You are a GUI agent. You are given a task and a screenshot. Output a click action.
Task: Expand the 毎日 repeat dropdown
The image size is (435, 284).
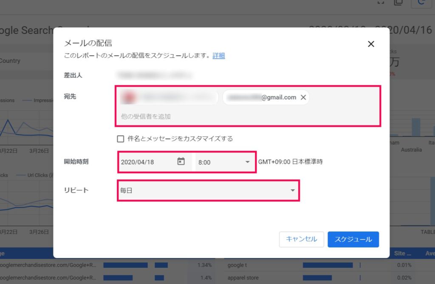tap(208, 190)
